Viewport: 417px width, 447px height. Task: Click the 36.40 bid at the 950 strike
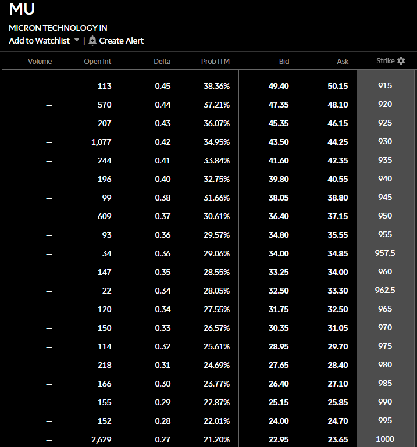[x=279, y=216]
